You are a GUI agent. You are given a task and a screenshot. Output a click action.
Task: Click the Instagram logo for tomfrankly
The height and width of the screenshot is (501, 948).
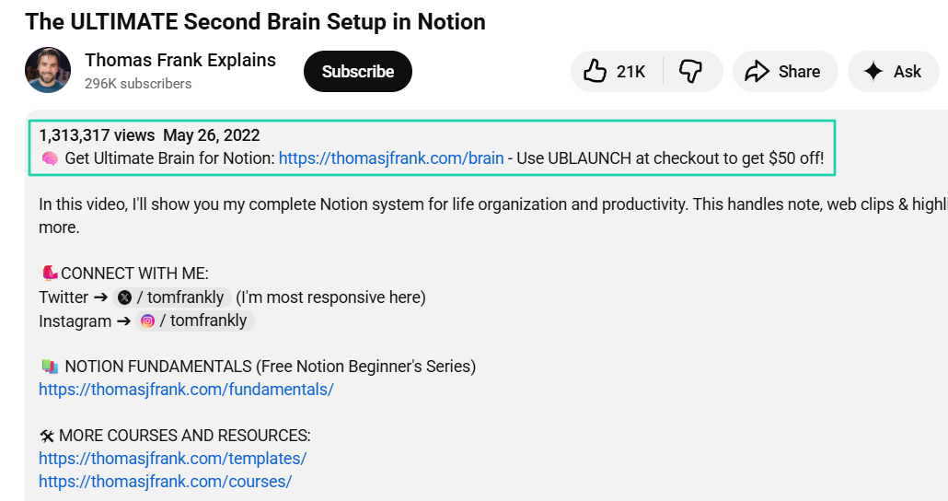coord(147,320)
